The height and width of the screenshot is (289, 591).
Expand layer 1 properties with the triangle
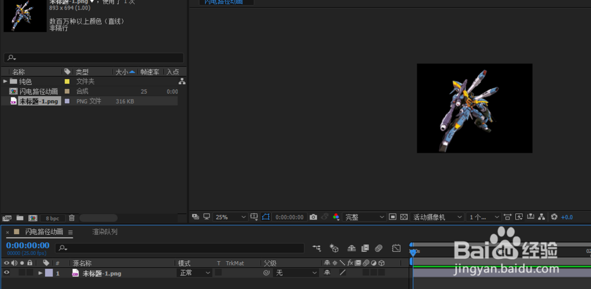pyautogui.click(x=40, y=273)
